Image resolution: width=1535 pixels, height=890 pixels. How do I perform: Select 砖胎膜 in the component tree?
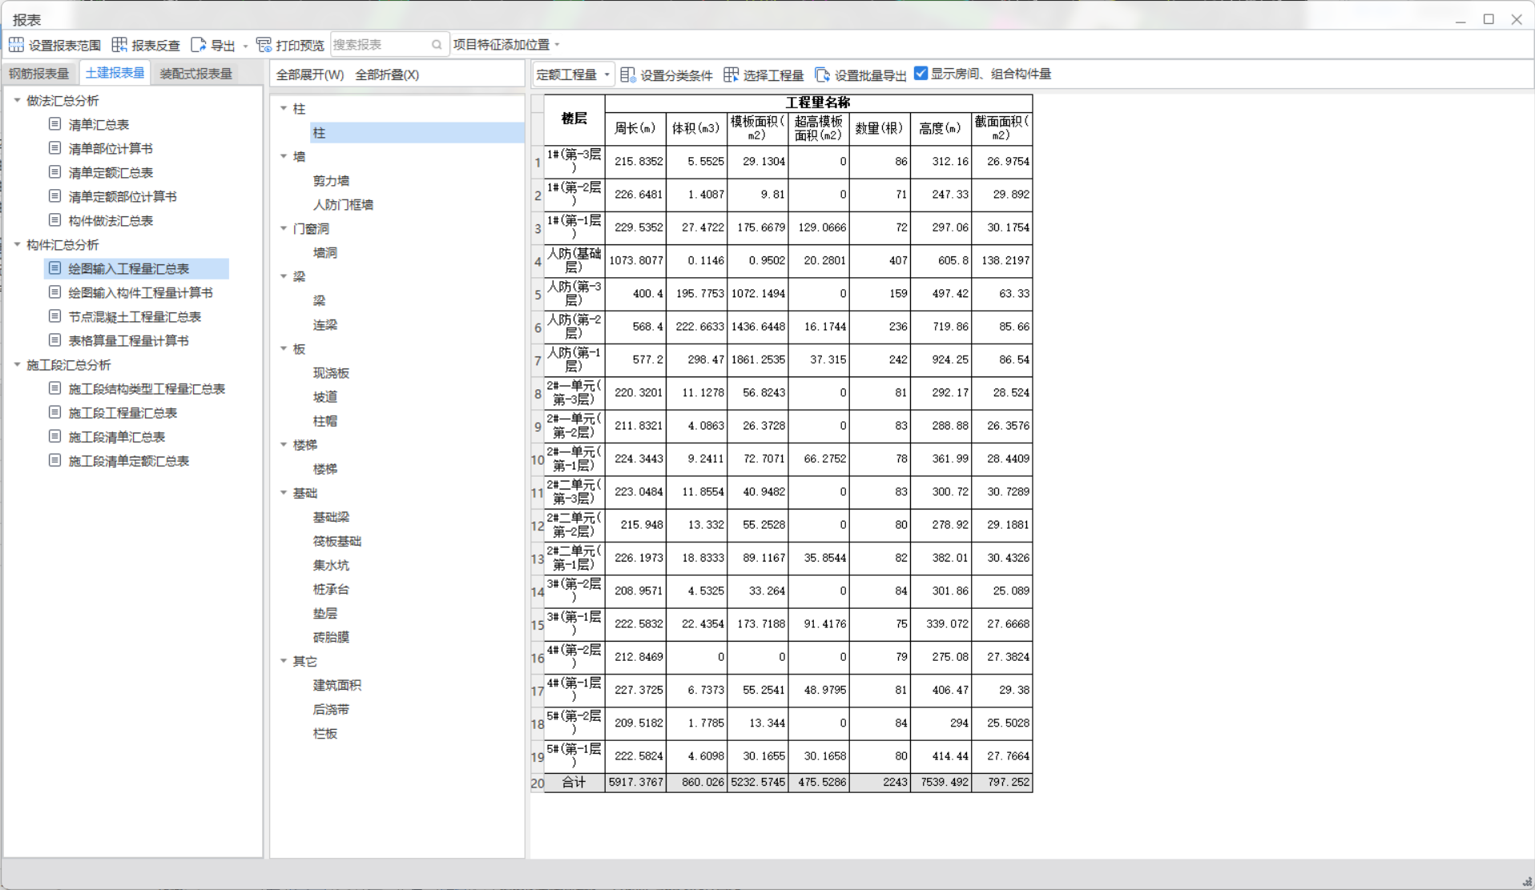[331, 638]
